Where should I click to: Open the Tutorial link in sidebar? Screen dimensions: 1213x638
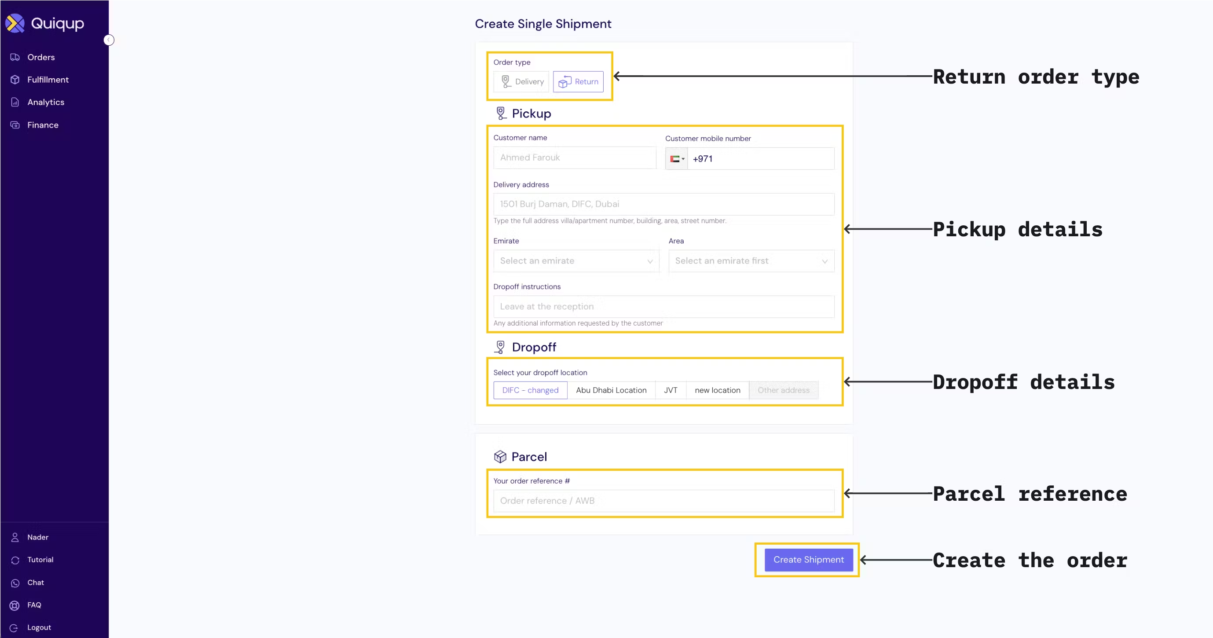(x=40, y=560)
